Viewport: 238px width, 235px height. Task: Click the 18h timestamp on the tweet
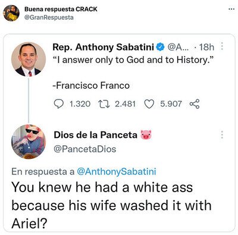click(x=206, y=48)
